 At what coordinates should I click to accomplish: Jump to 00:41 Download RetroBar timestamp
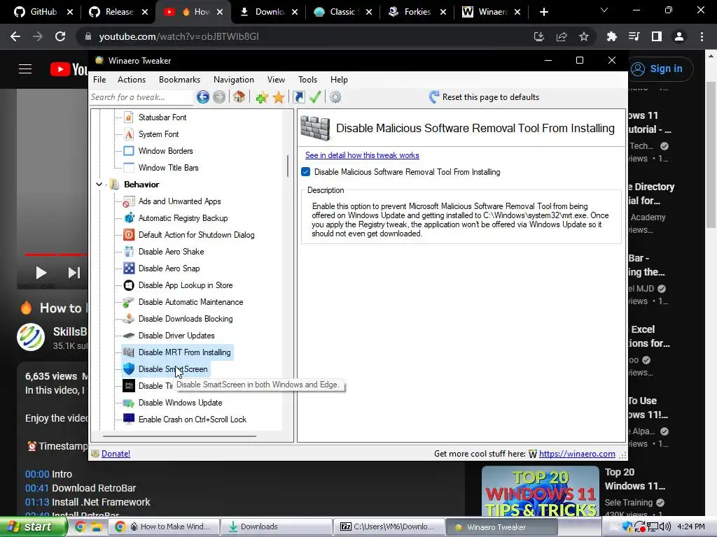37,488
